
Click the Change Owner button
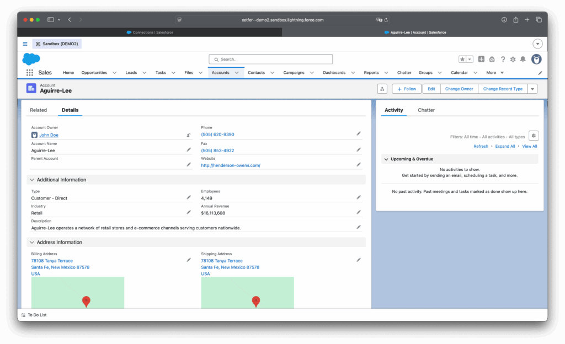click(459, 89)
